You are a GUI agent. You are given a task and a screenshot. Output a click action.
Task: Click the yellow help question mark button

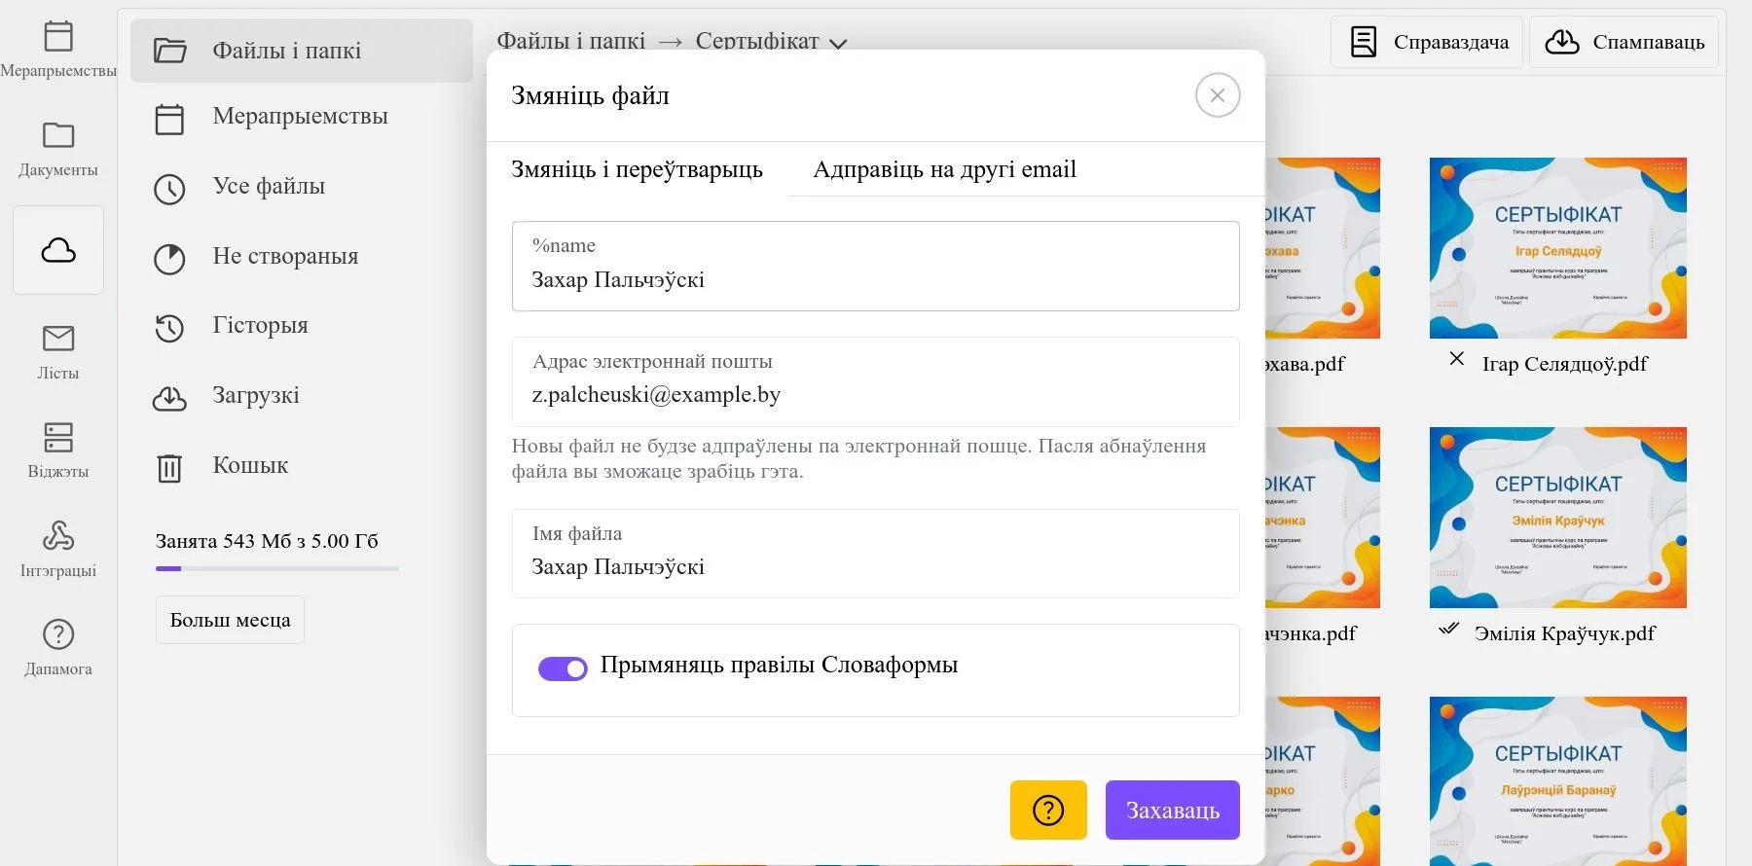click(1048, 810)
